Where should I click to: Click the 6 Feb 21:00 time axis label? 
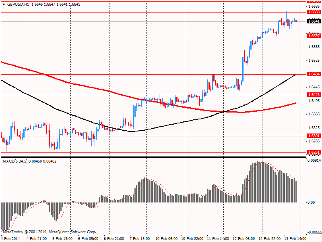pyautogui.click(x=114, y=238)
